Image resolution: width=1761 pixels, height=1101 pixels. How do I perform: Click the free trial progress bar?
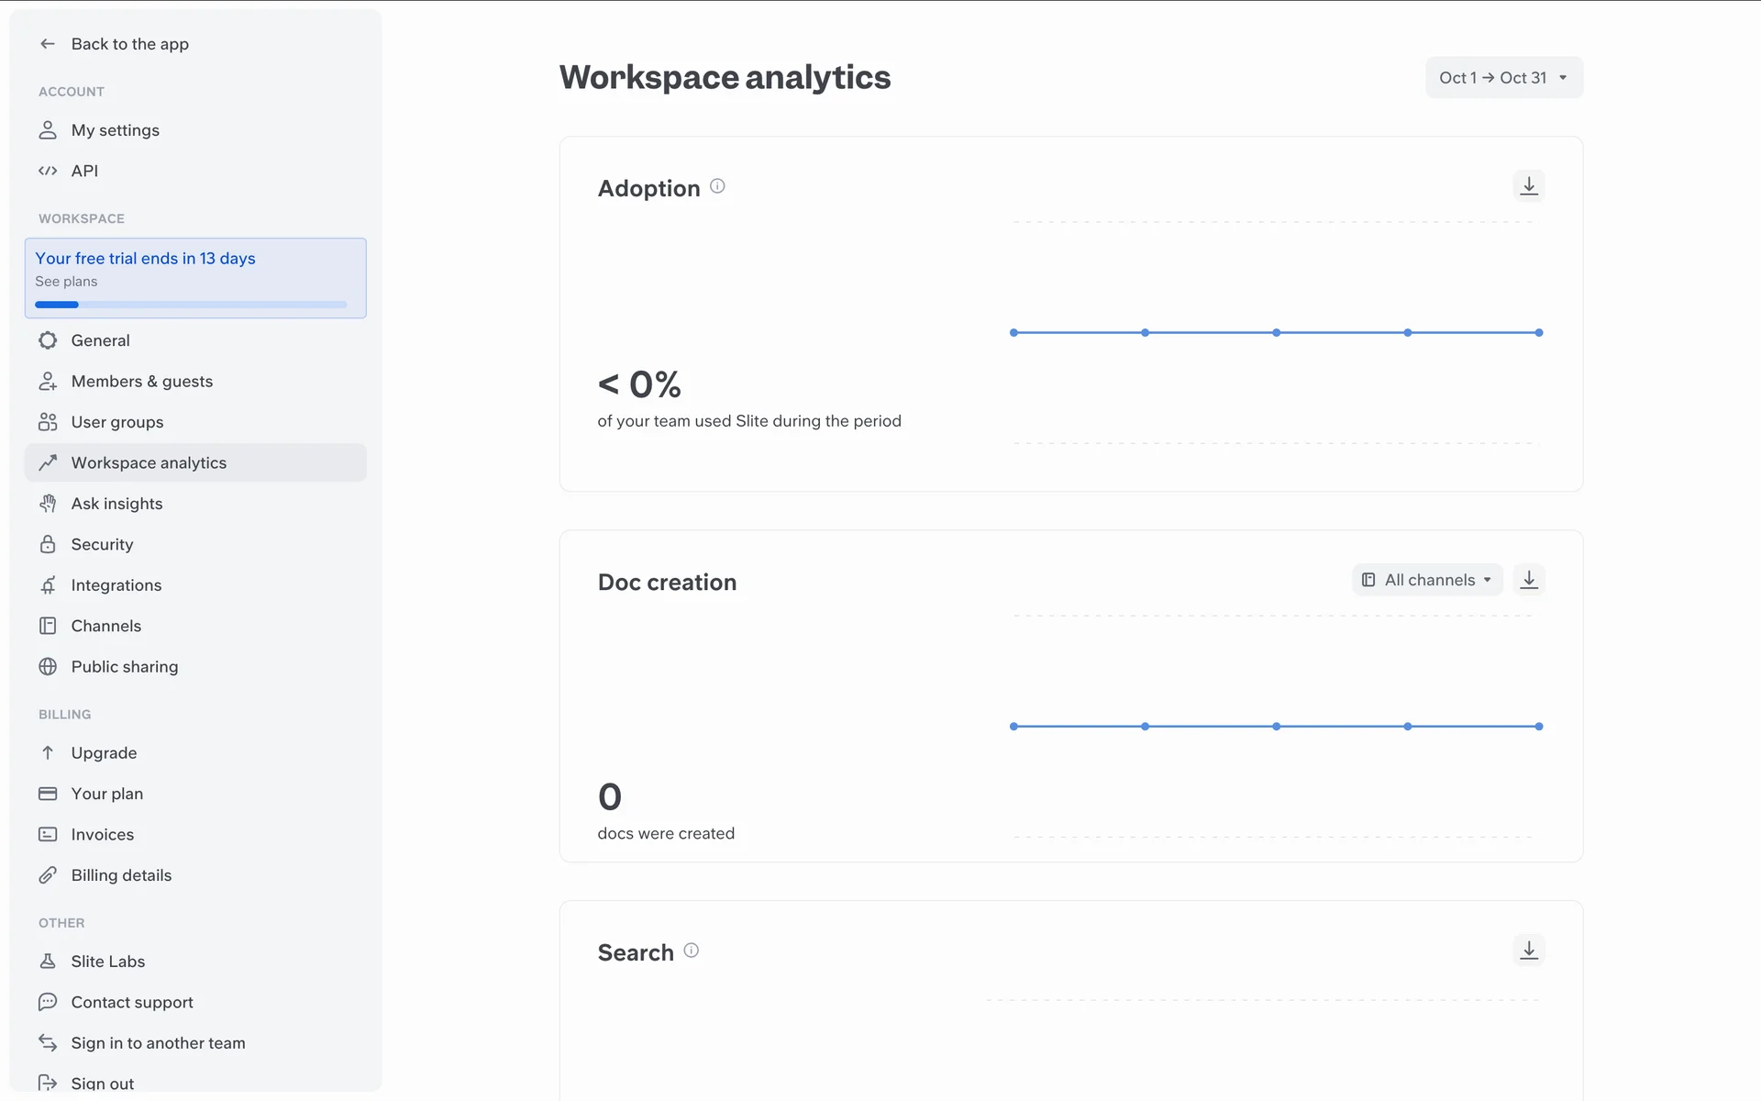pyautogui.click(x=191, y=305)
